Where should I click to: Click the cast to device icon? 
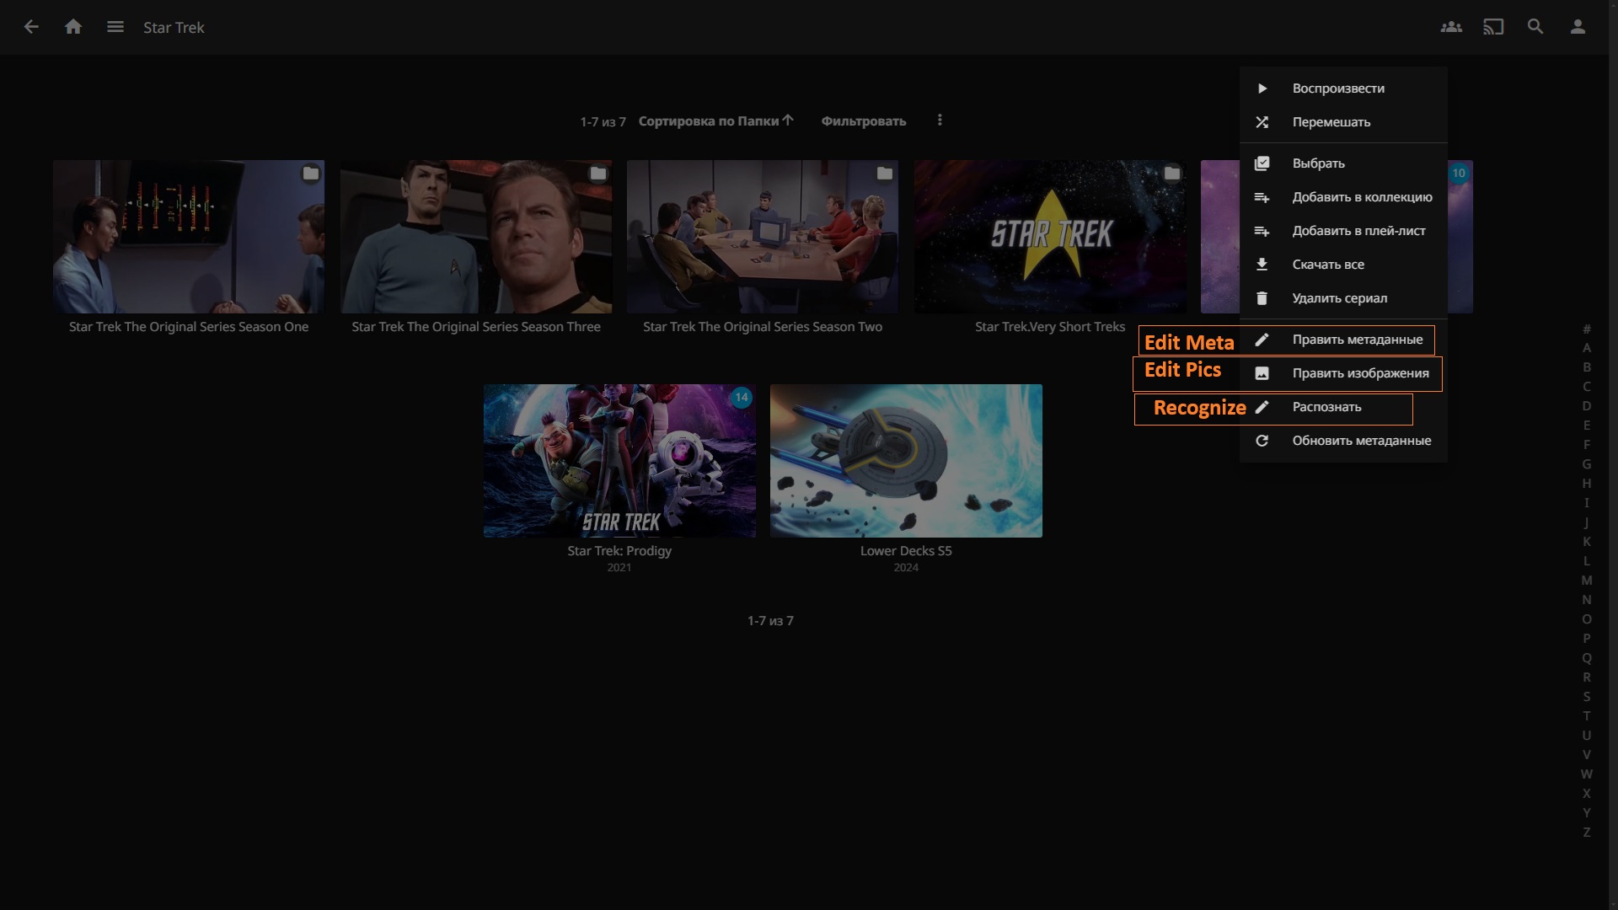tap(1493, 27)
